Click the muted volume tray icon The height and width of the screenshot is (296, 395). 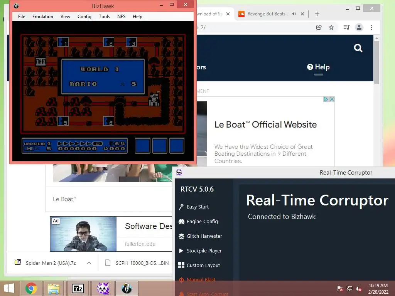pos(359,288)
